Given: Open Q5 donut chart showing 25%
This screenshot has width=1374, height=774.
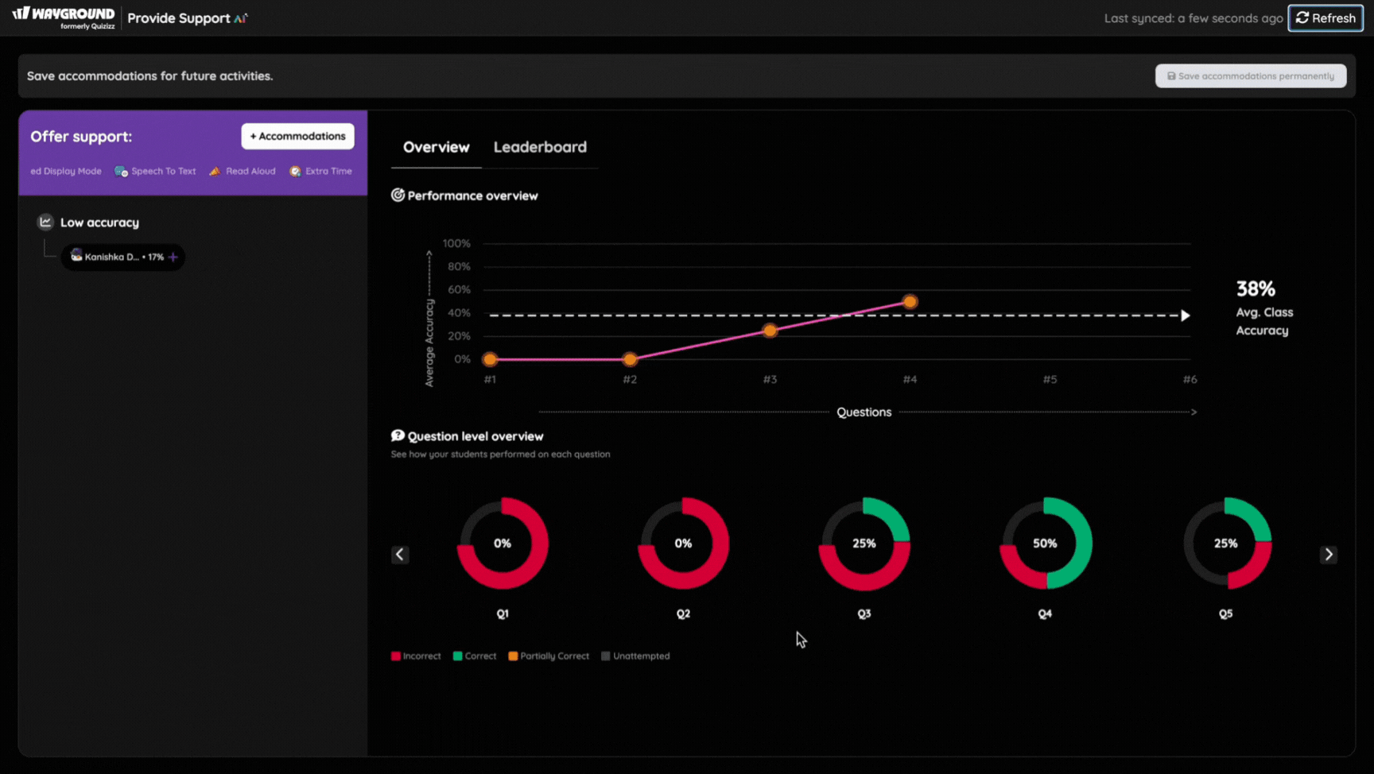Looking at the screenshot, I should (x=1226, y=544).
